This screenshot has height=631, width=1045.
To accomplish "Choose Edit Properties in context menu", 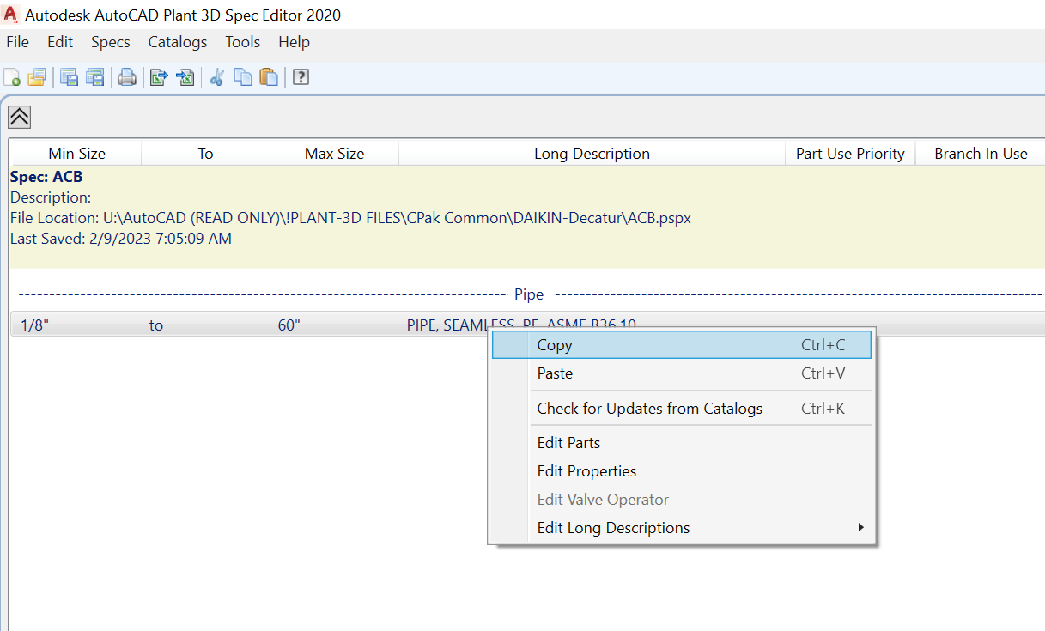I will click(x=682, y=471).
